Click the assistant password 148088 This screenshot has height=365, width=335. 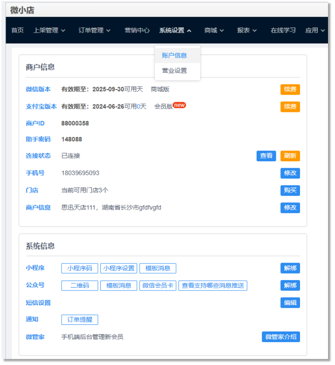[71, 139]
